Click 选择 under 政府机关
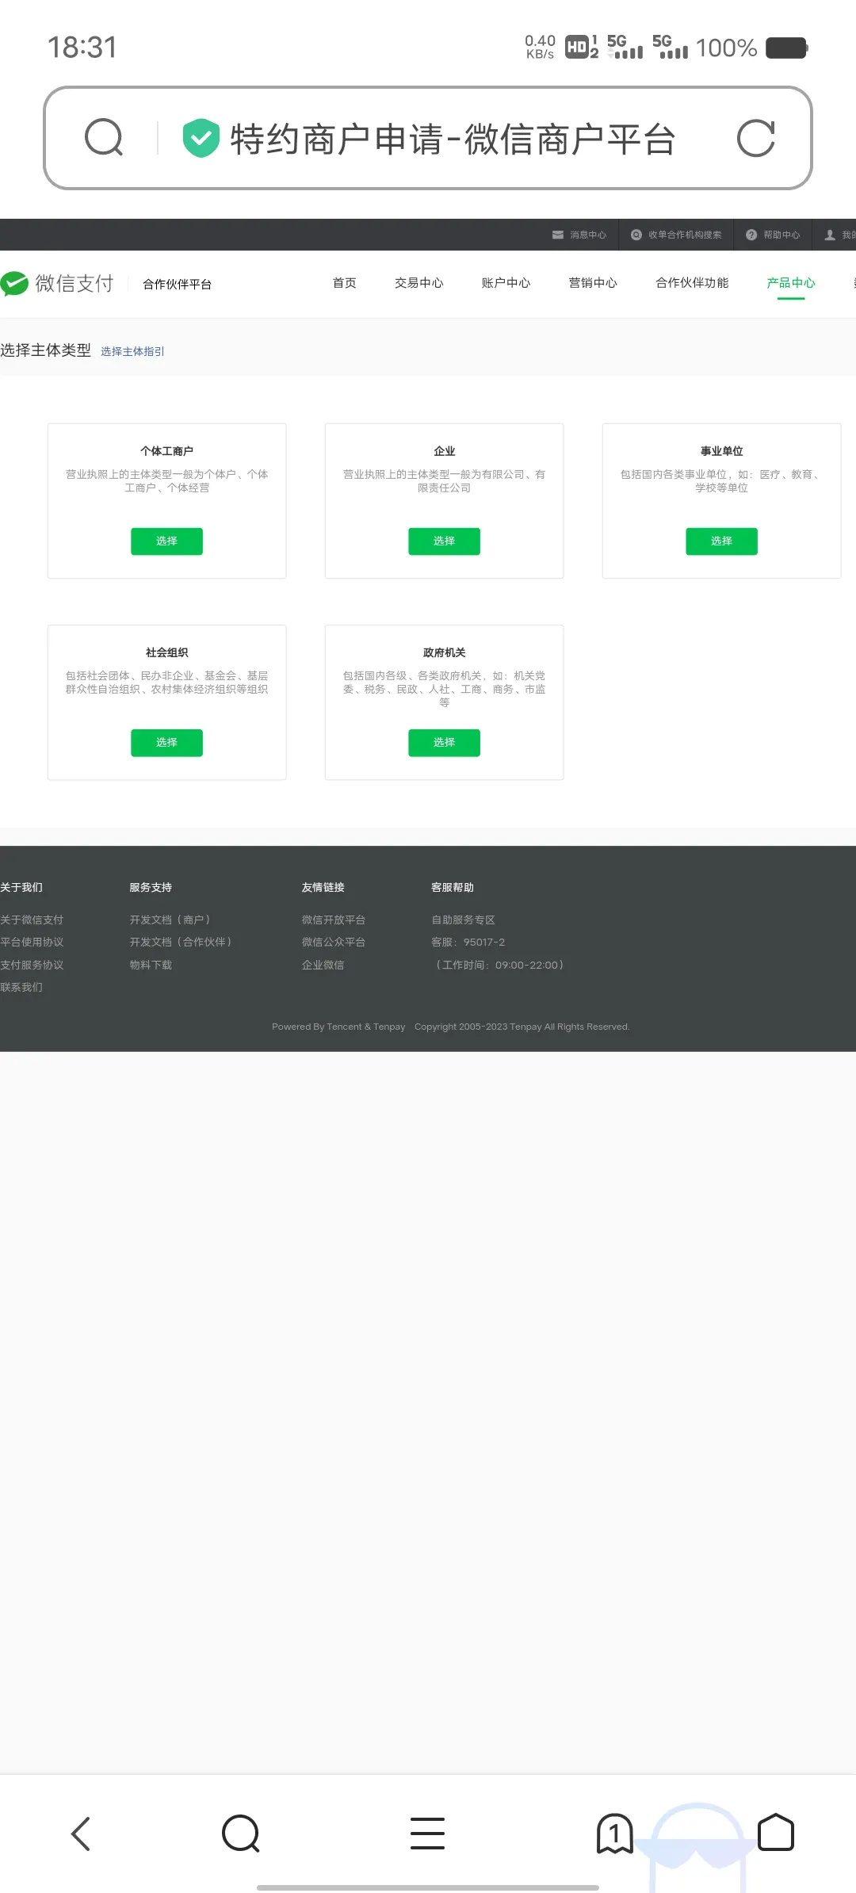856x1893 pixels. tap(444, 743)
